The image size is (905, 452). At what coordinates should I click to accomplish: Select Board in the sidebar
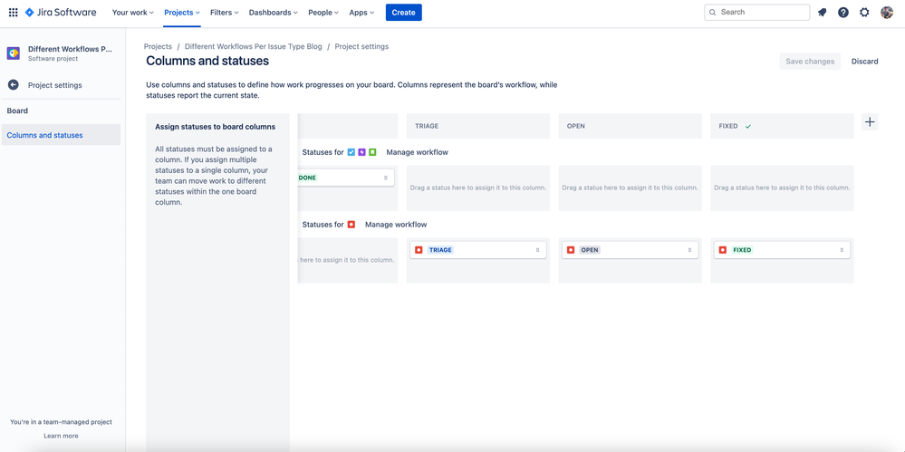click(x=17, y=111)
